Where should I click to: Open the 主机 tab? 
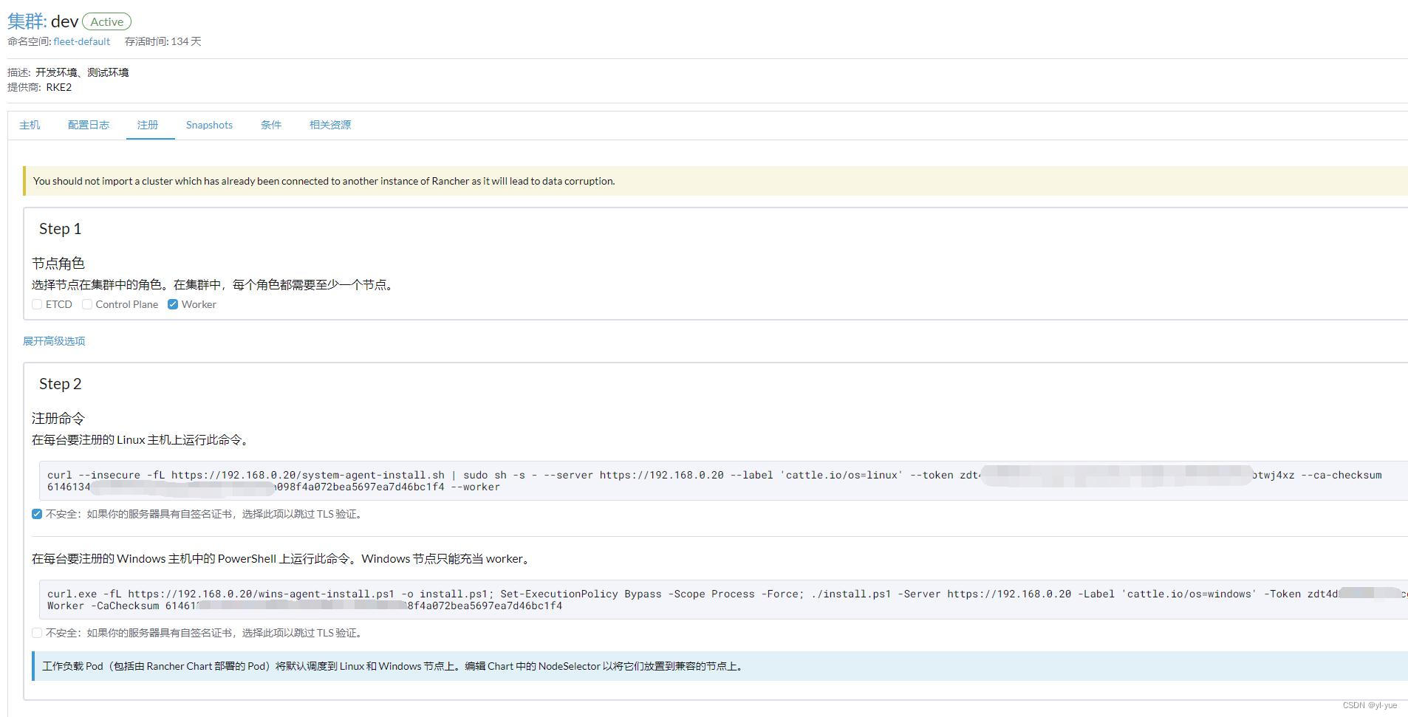[x=30, y=125]
